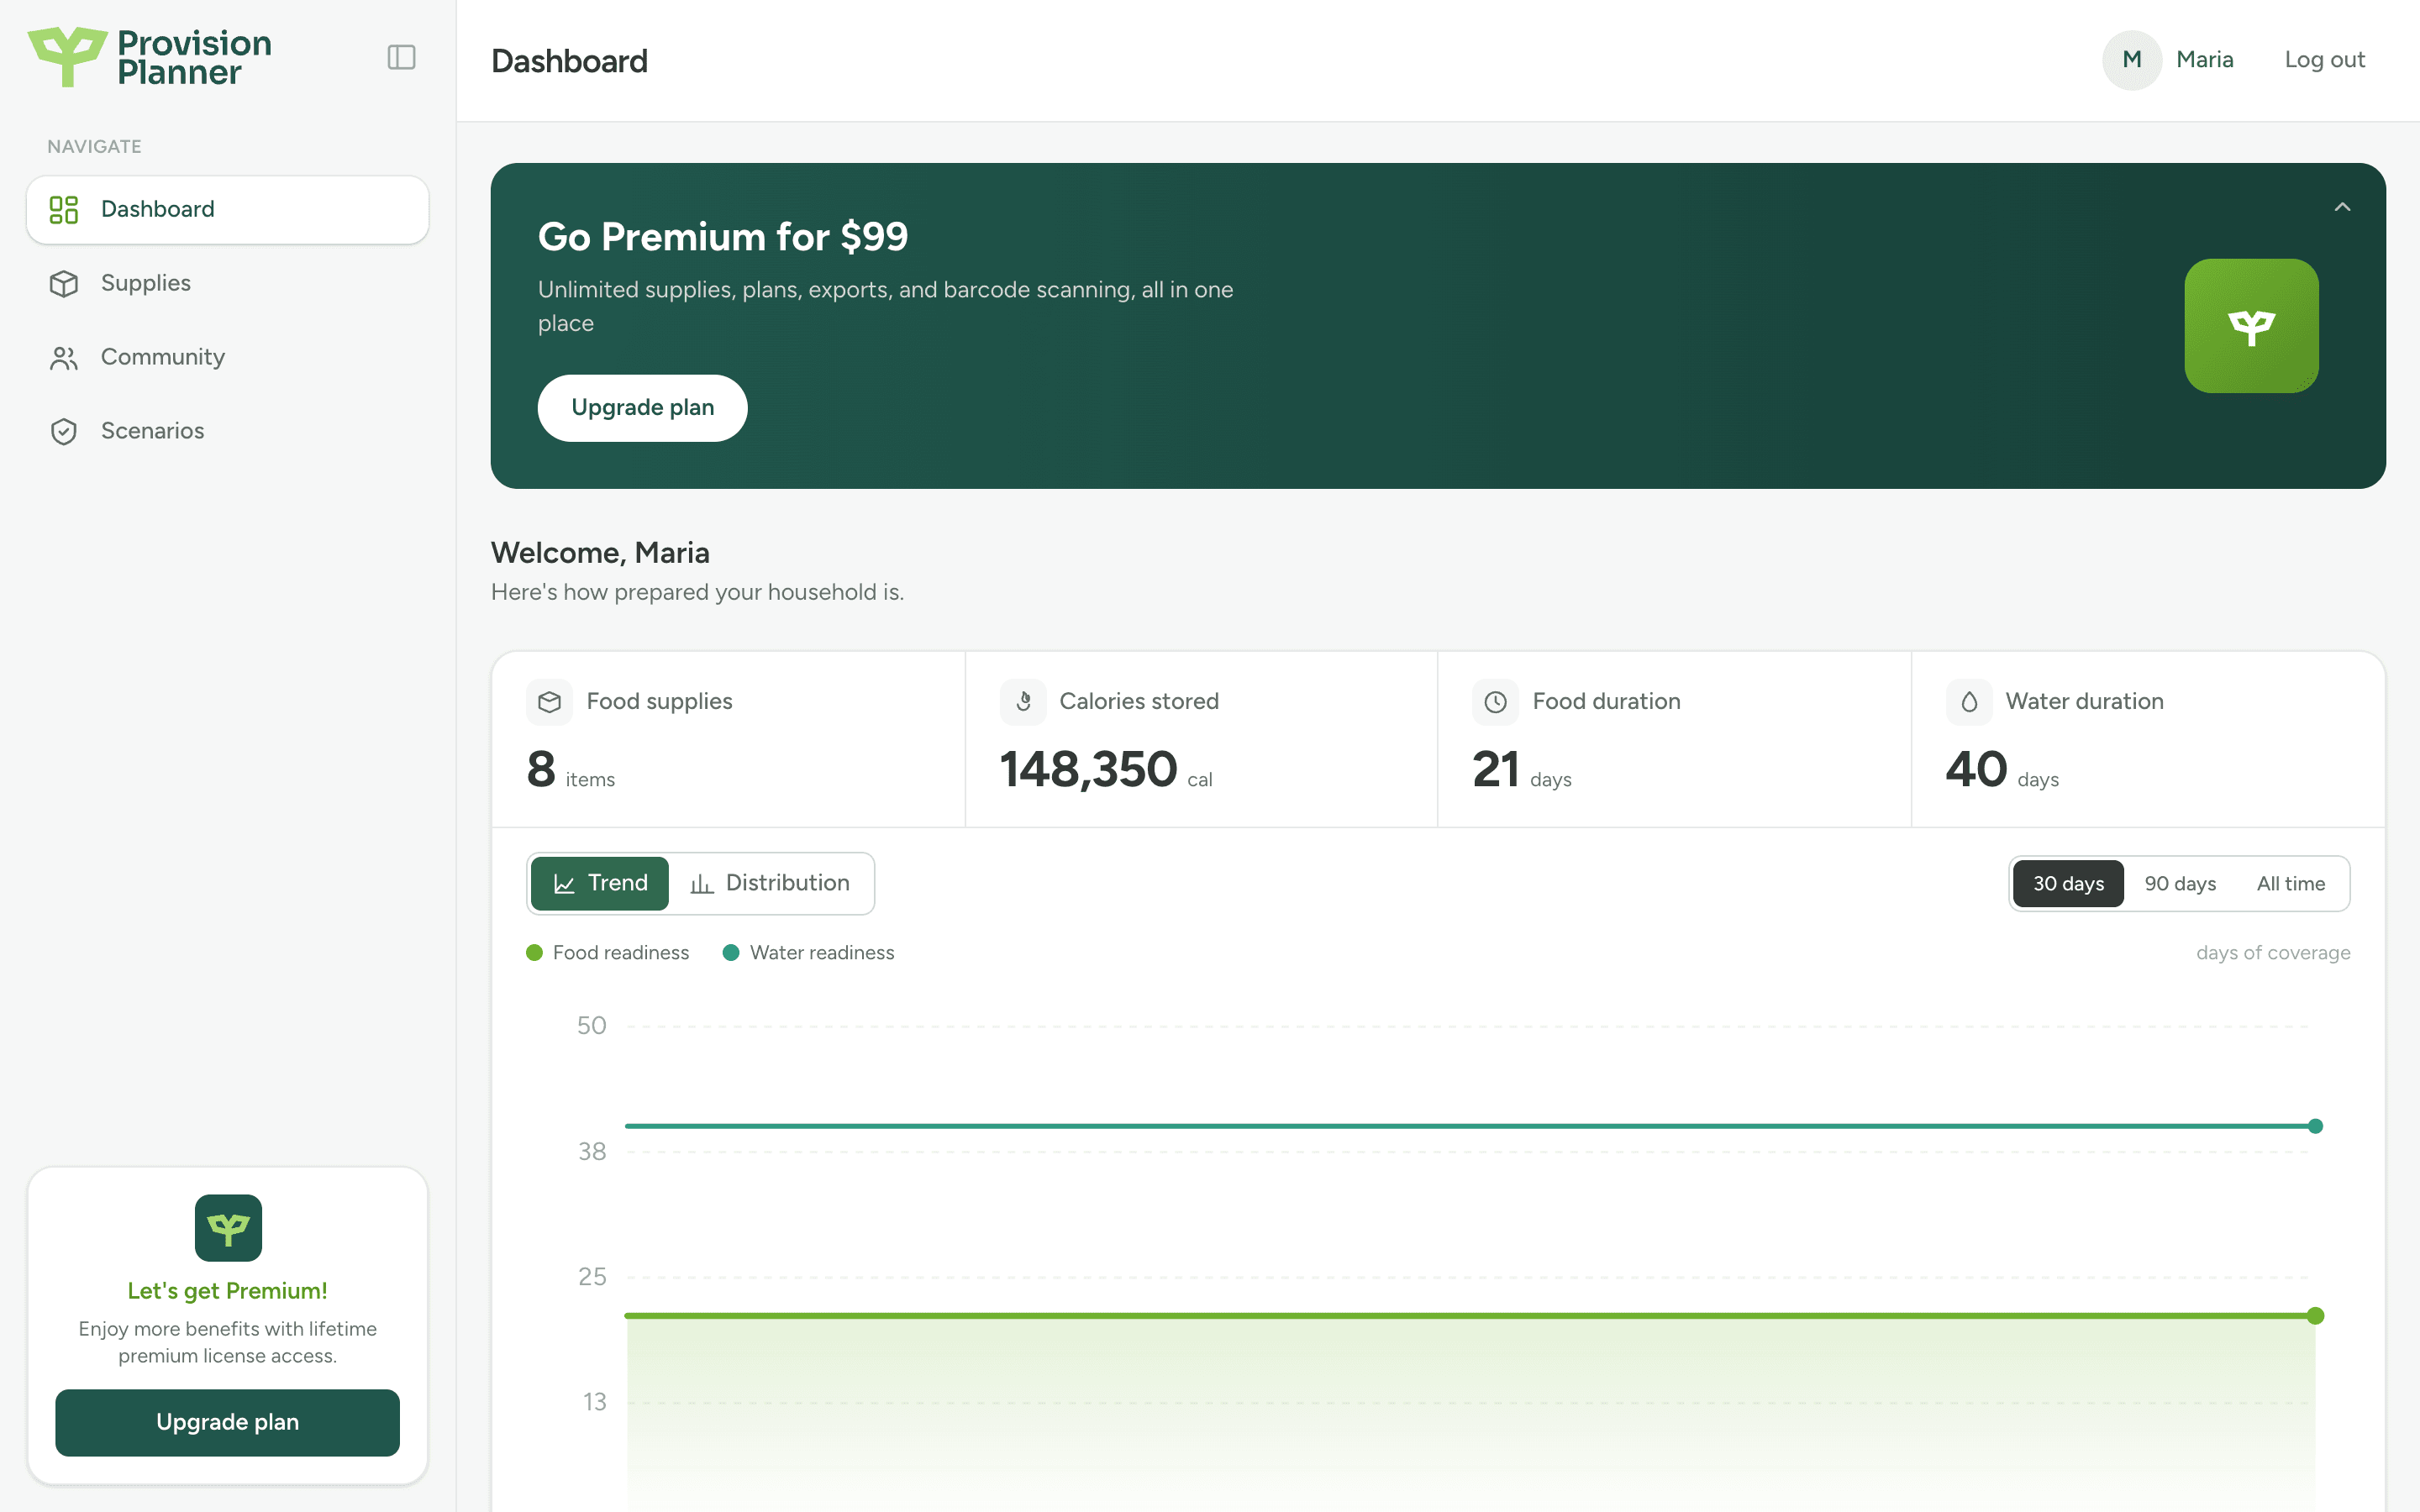Click the Supplies box icon
Image resolution: width=2420 pixels, height=1512 pixels.
pyautogui.click(x=64, y=283)
